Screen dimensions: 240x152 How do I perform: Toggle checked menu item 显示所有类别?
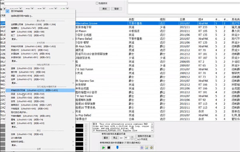40,11
